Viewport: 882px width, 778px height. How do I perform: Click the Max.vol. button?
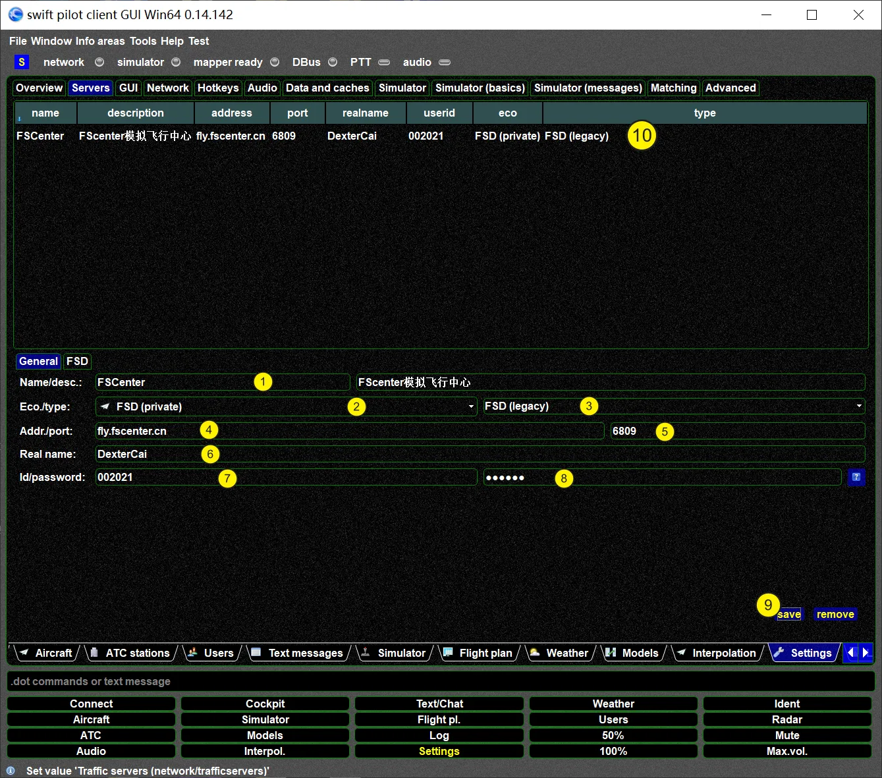point(787,751)
